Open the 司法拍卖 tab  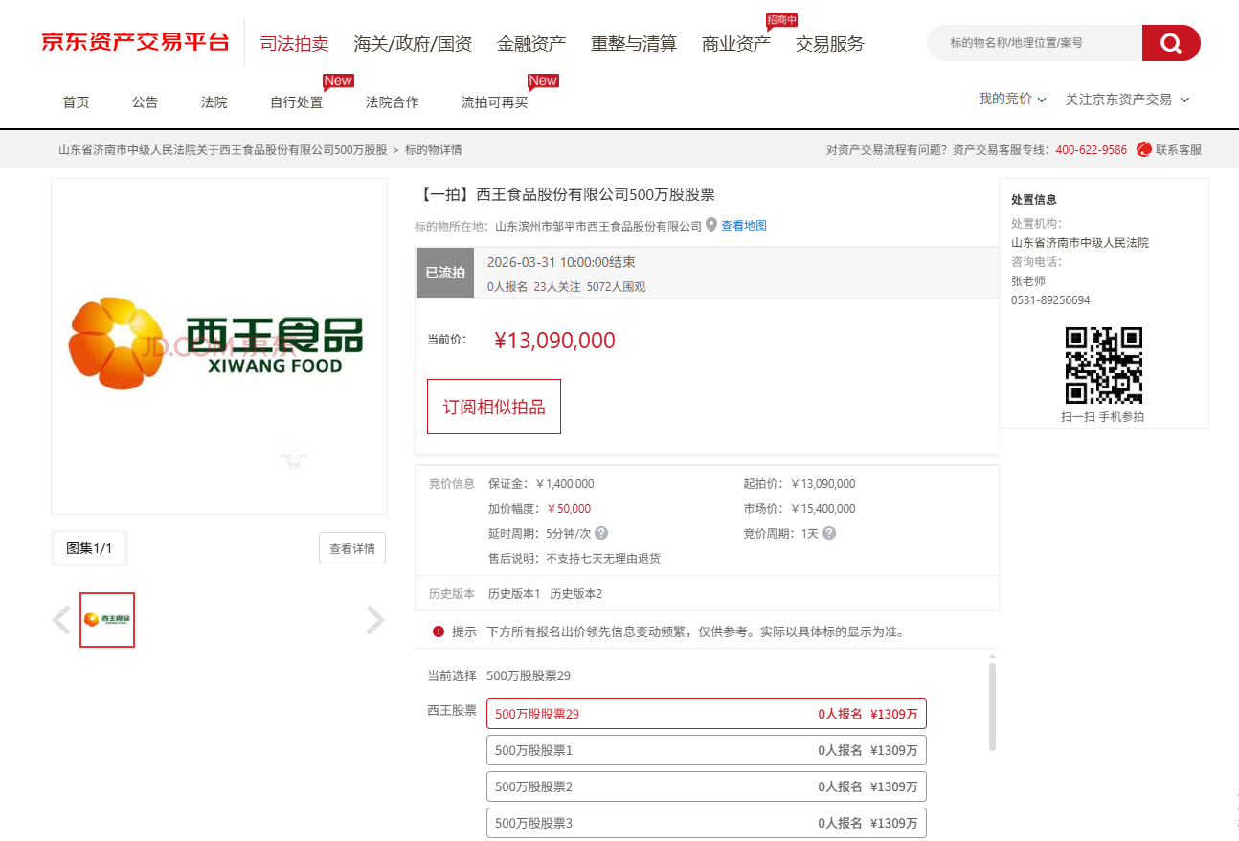click(x=295, y=44)
